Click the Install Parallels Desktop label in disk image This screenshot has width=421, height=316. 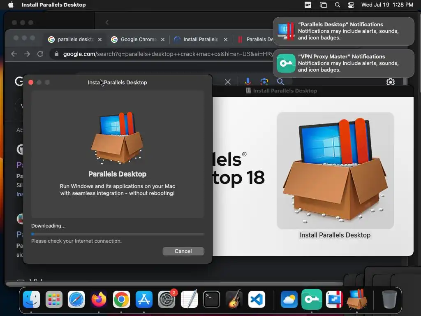pos(335,235)
